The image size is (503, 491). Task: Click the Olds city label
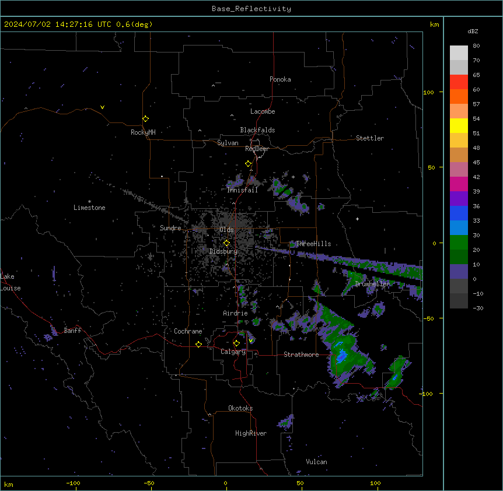[226, 230]
